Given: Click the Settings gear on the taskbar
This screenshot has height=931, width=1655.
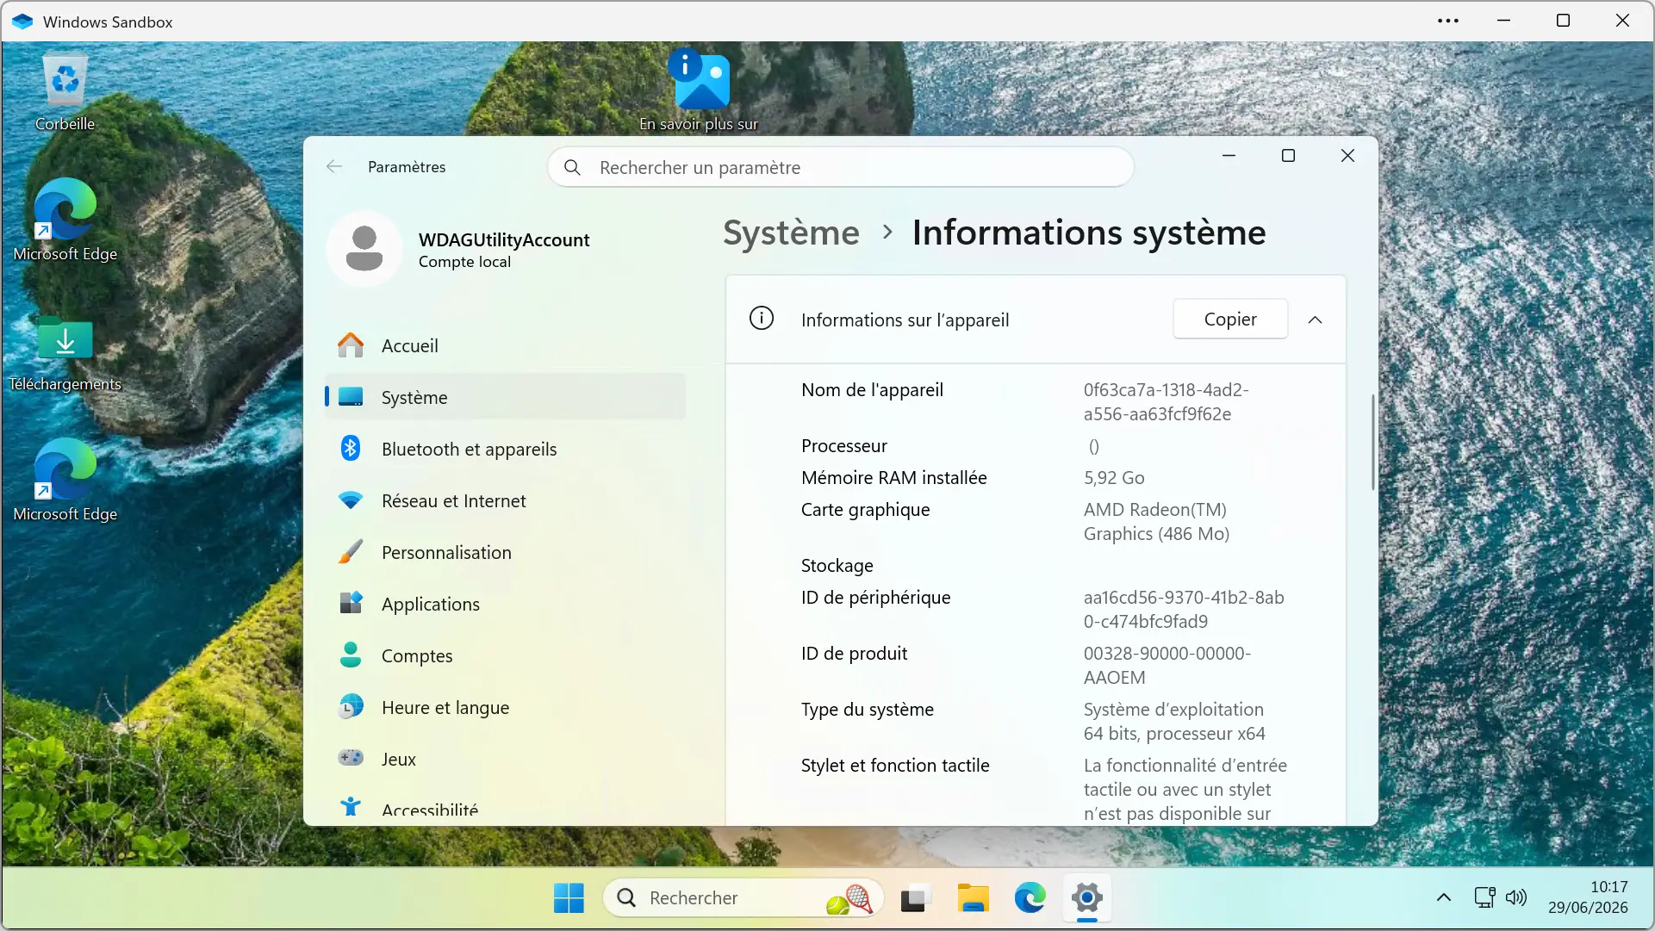Looking at the screenshot, I should tap(1087, 898).
